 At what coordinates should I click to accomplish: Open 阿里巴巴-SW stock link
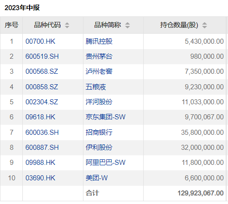pyautogui.click(x=106, y=163)
